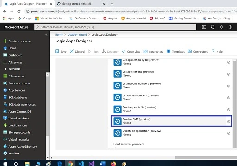Screen dimensions: 237x166
Task: Select List owned numbers (preview) action
Action: click(171, 97)
